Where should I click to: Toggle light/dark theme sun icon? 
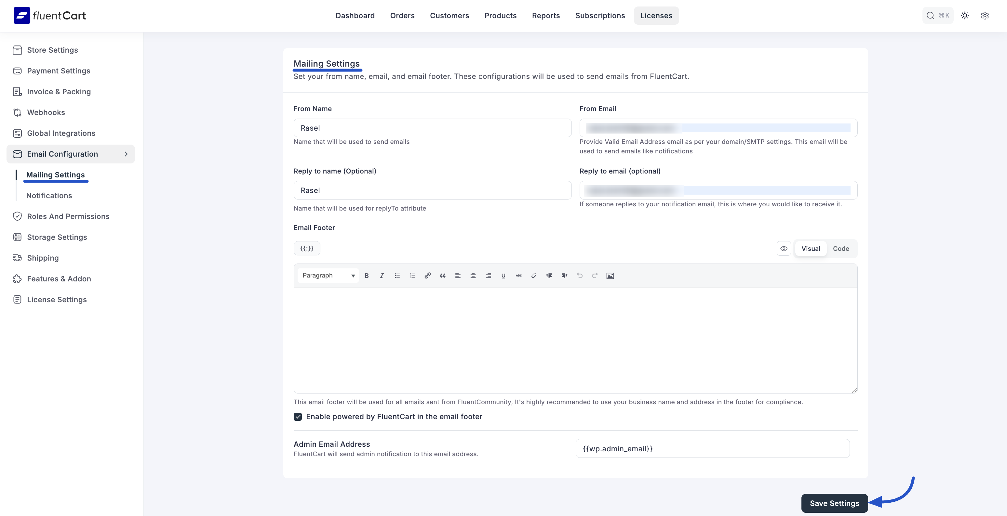pyautogui.click(x=964, y=16)
